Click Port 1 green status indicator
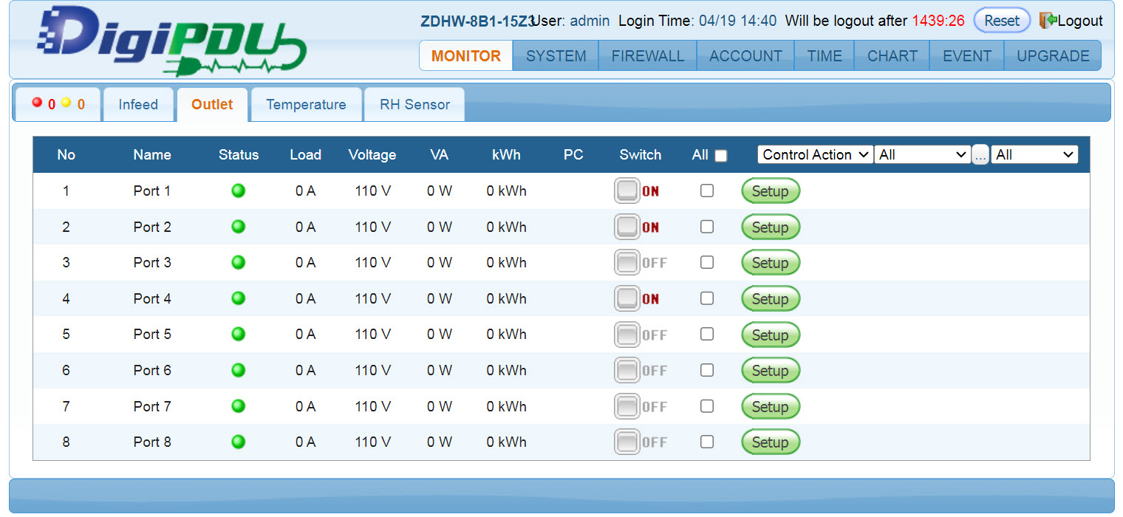Screen dimensions: 1123x517 coord(238,191)
